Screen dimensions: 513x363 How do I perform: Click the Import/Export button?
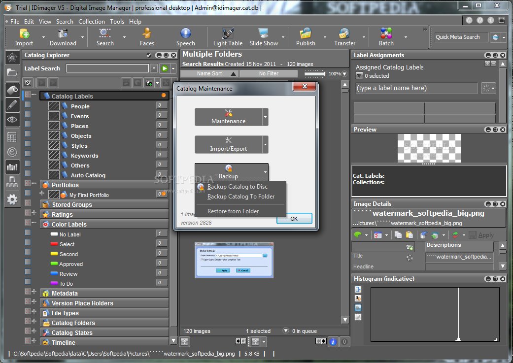tap(228, 144)
